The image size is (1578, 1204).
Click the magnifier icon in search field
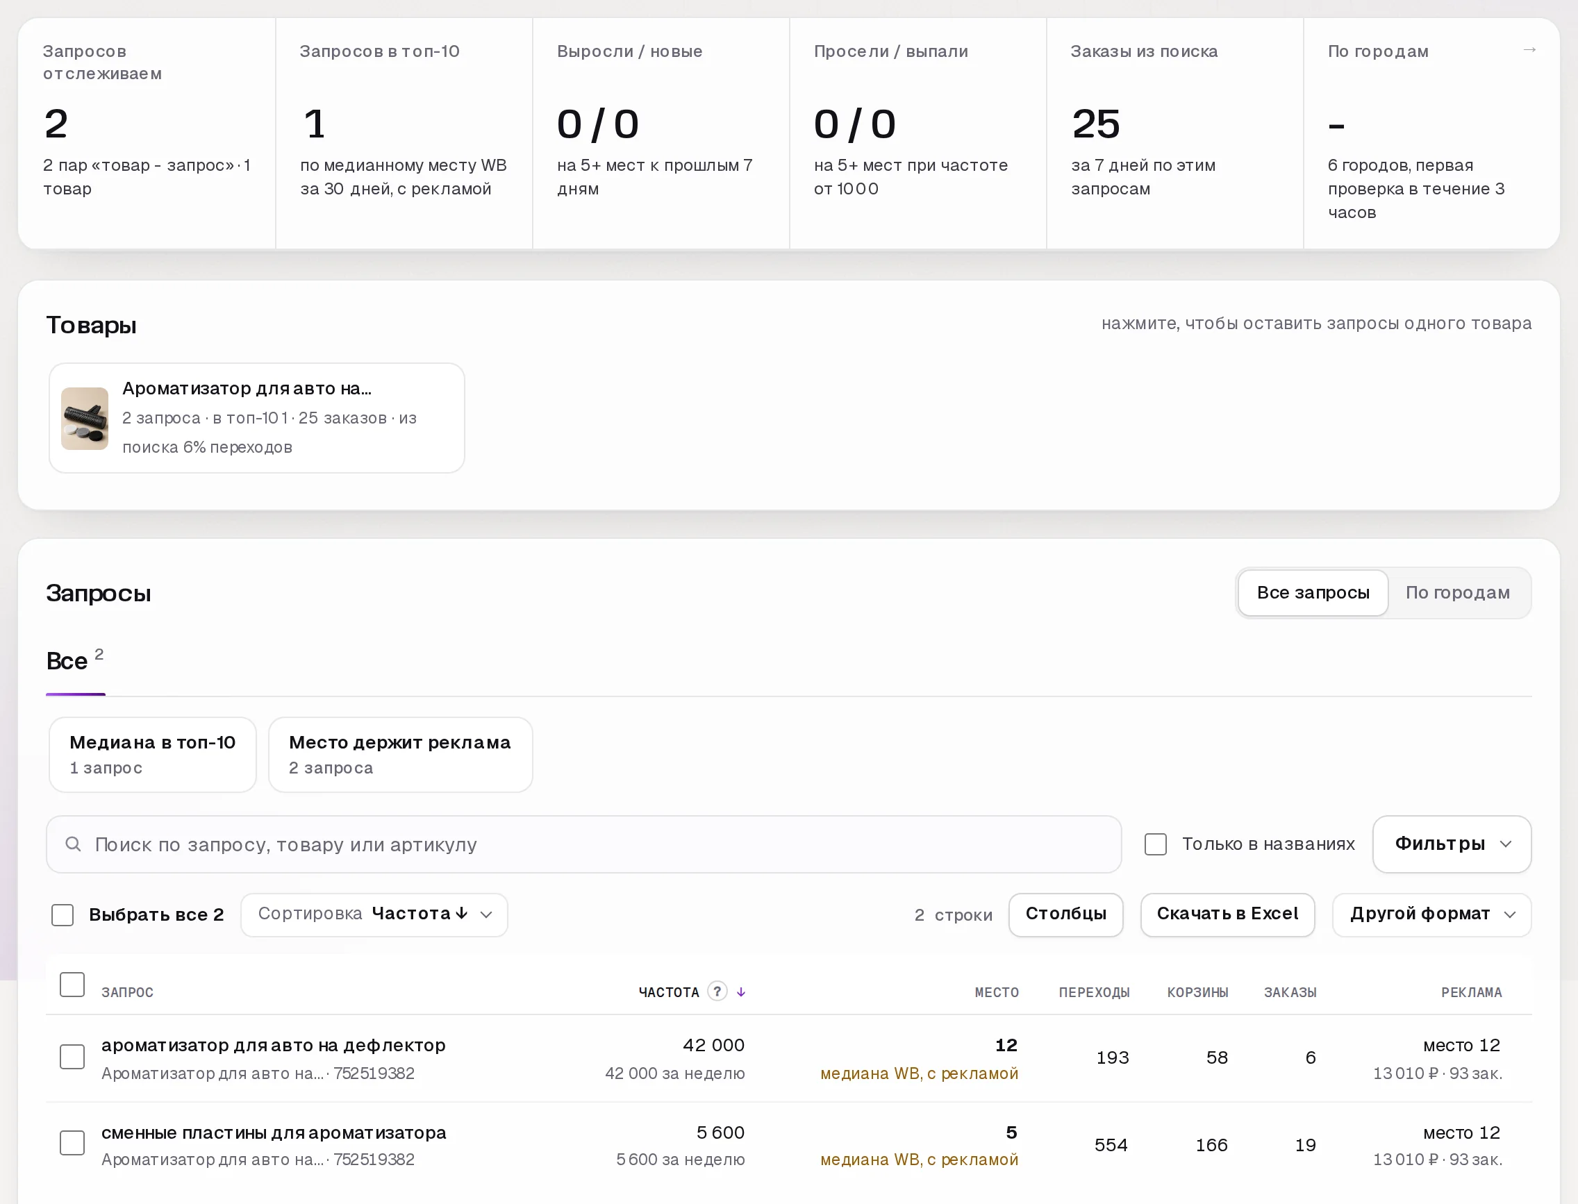tap(73, 844)
